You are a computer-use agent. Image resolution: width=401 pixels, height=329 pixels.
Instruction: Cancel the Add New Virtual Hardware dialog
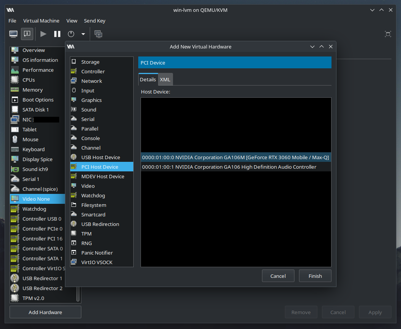[278, 276]
